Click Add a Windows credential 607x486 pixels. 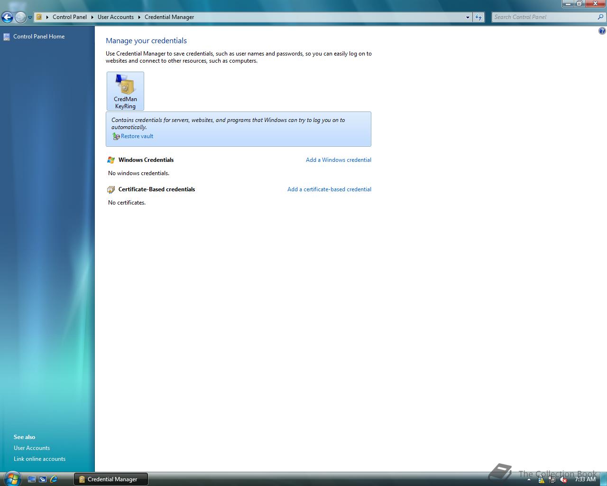(339, 160)
